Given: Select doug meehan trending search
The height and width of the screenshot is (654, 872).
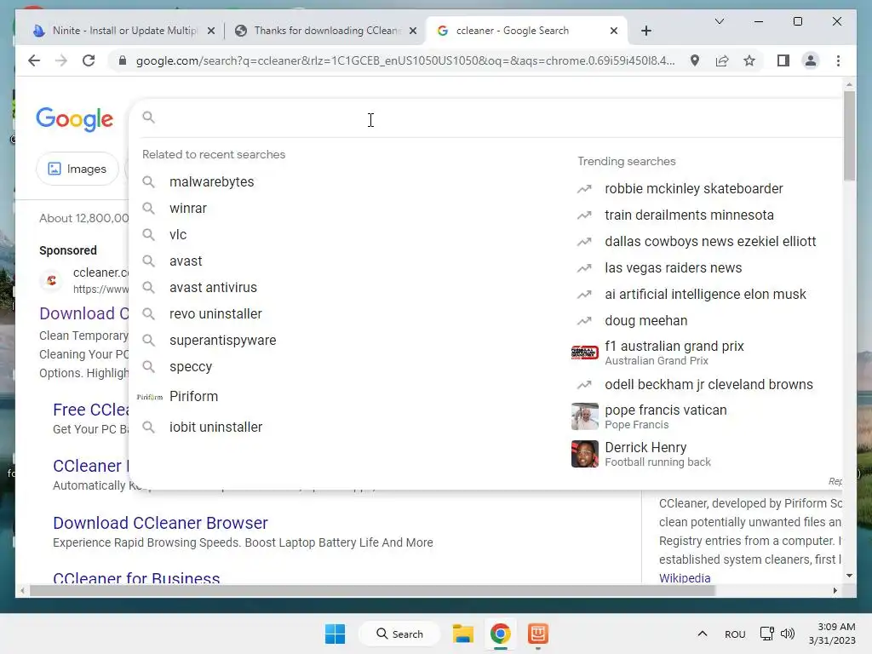Looking at the screenshot, I should click(645, 321).
